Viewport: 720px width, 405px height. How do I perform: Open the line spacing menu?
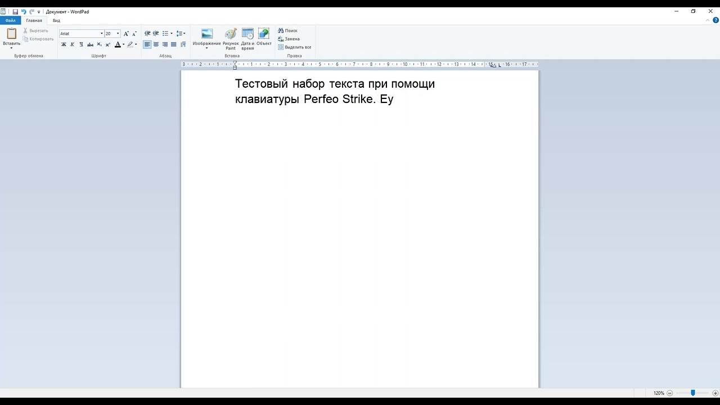(x=181, y=34)
